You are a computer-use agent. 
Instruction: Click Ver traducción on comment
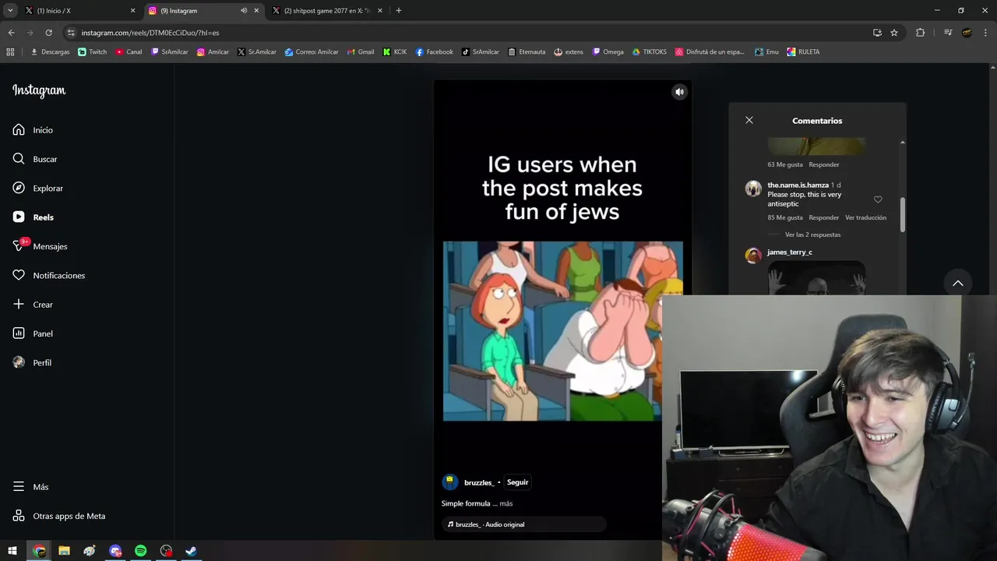pyautogui.click(x=865, y=217)
